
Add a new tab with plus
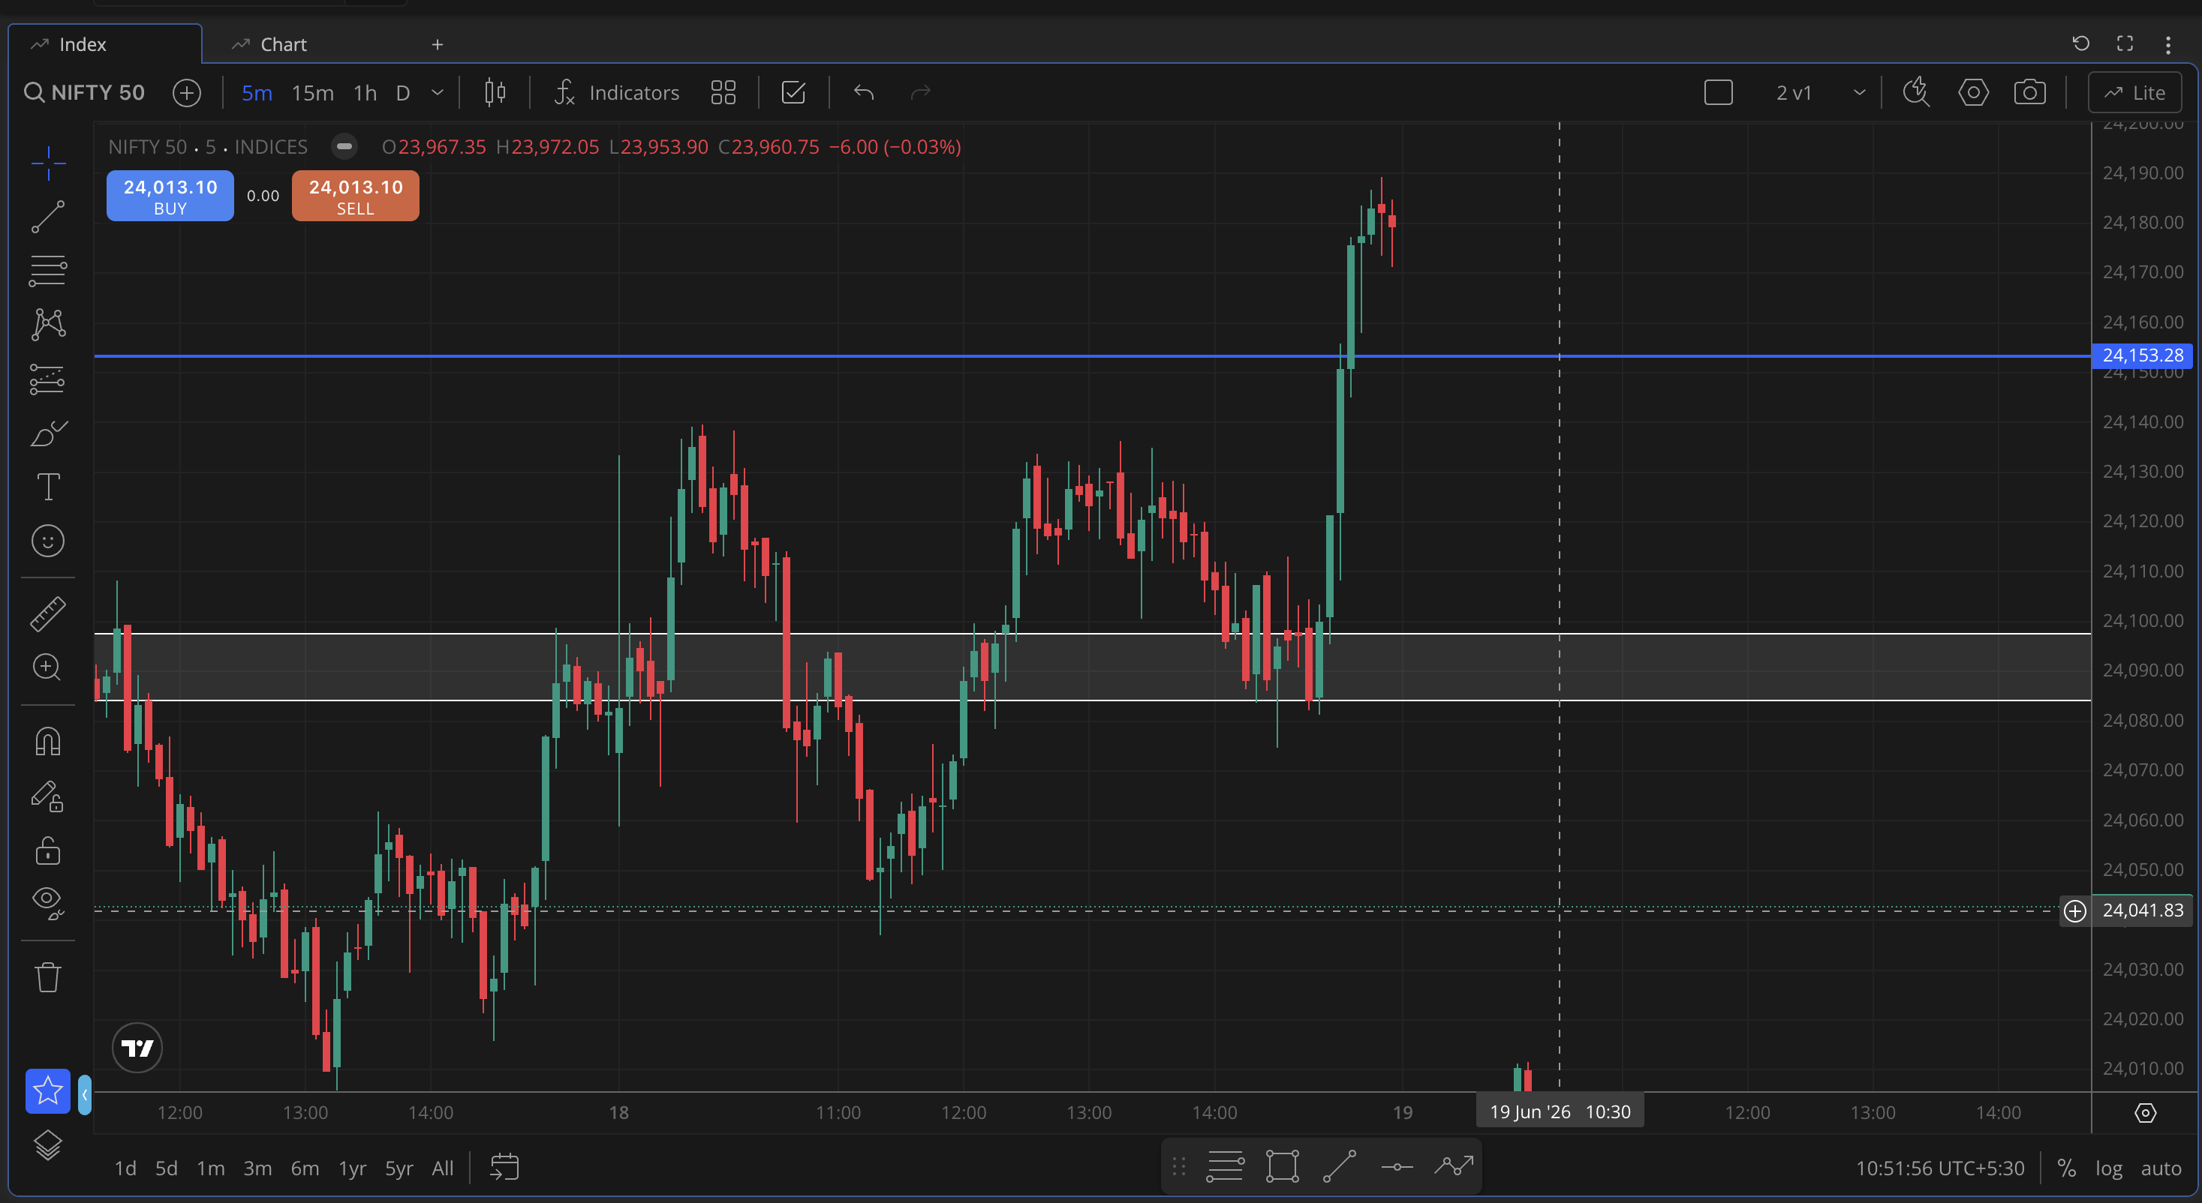click(437, 44)
